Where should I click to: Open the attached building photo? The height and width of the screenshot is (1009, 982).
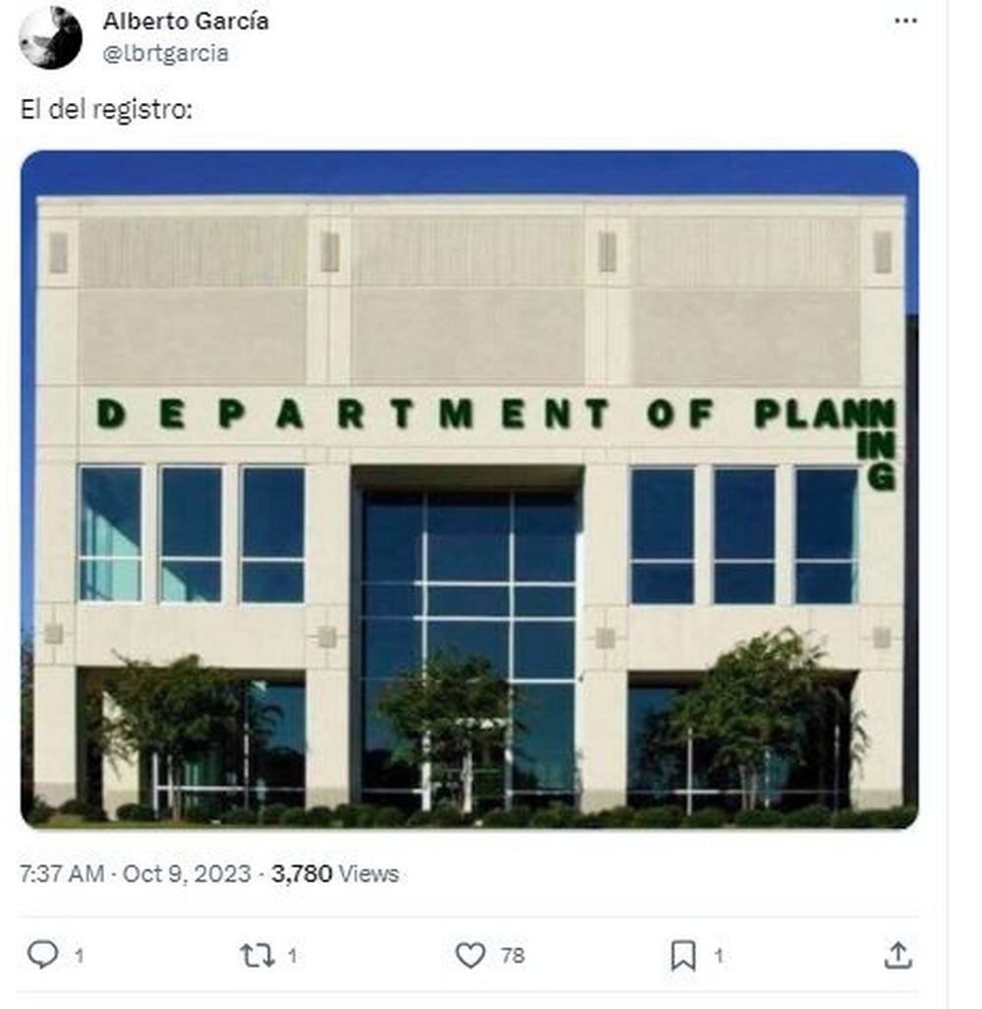click(469, 294)
